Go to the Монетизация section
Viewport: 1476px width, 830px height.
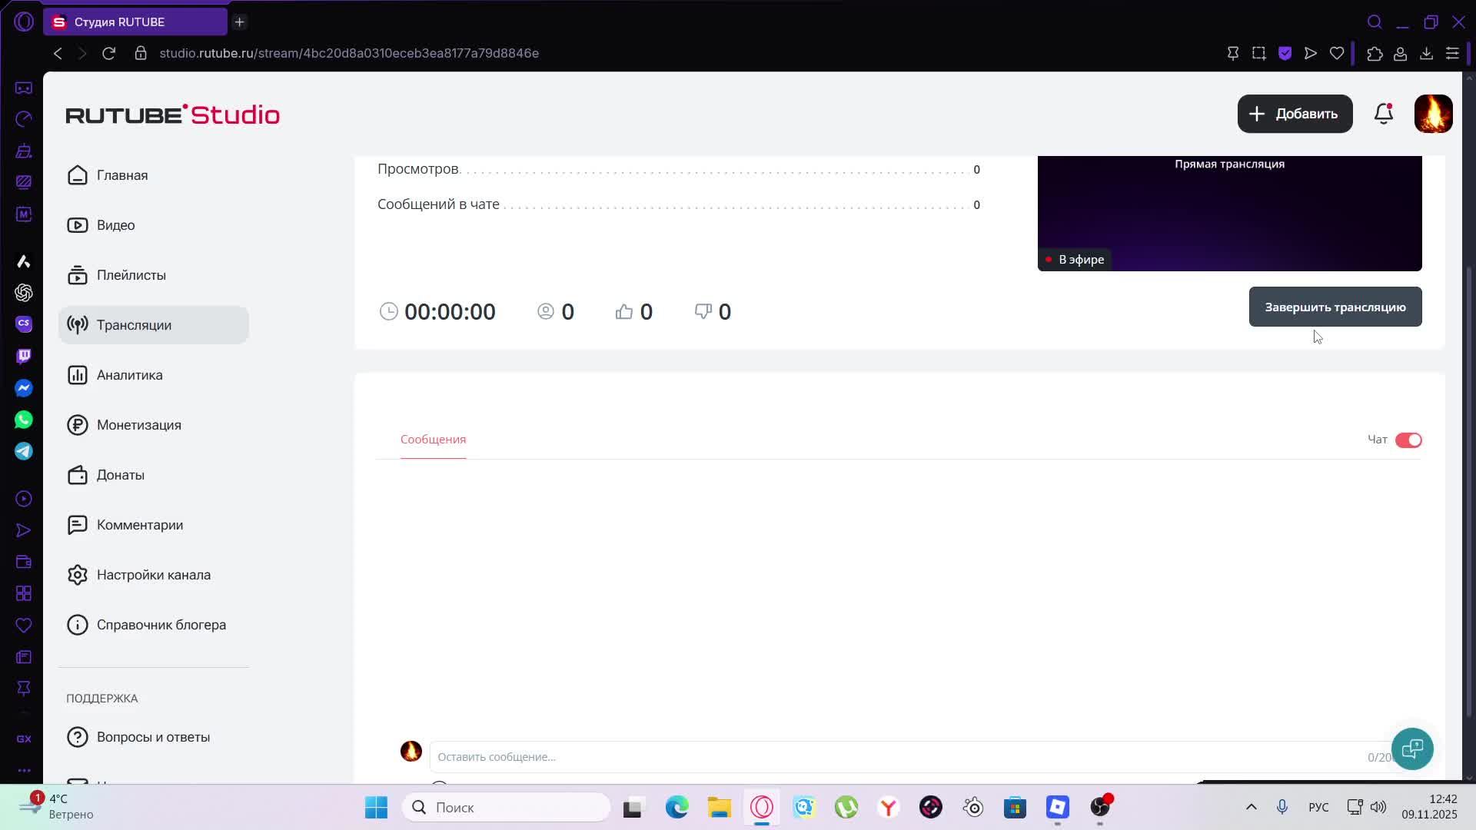[138, 425]
